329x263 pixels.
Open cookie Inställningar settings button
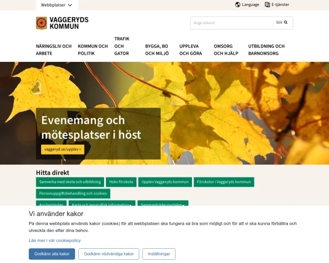pos(159,254)
